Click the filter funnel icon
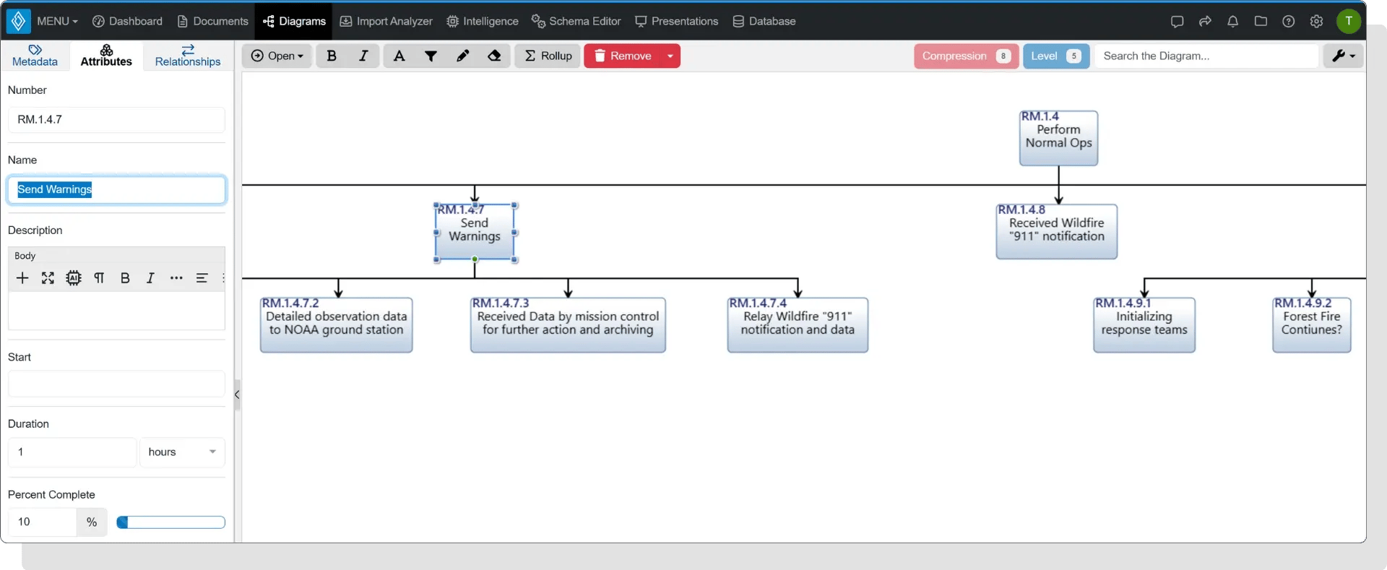This screenshot has height=570, width=1387. (x=431, y=56)
